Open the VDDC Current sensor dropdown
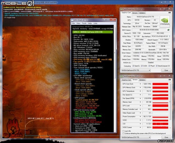The width and height of the screenshot is (175, 143). (140, 127)
